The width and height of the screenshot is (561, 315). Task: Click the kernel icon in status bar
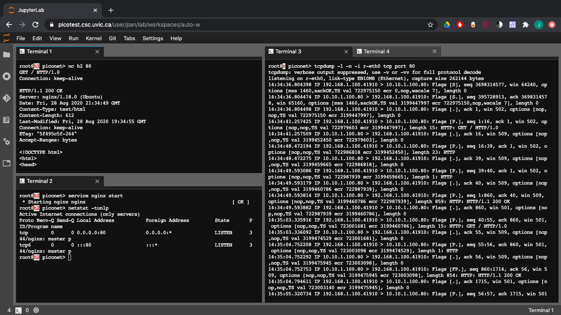coord(36,310)
